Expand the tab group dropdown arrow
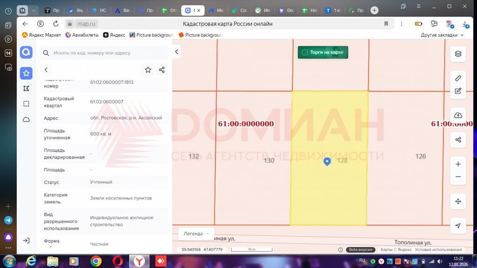This screenshot has height=268, width=477. point(34,10)
